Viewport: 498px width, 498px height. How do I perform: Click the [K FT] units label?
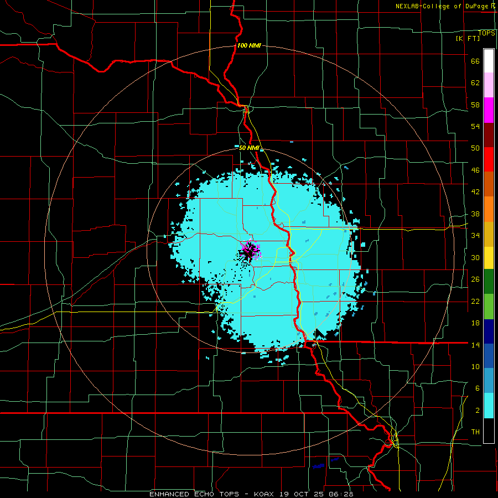pyautogui.click(x=468, y=39)
